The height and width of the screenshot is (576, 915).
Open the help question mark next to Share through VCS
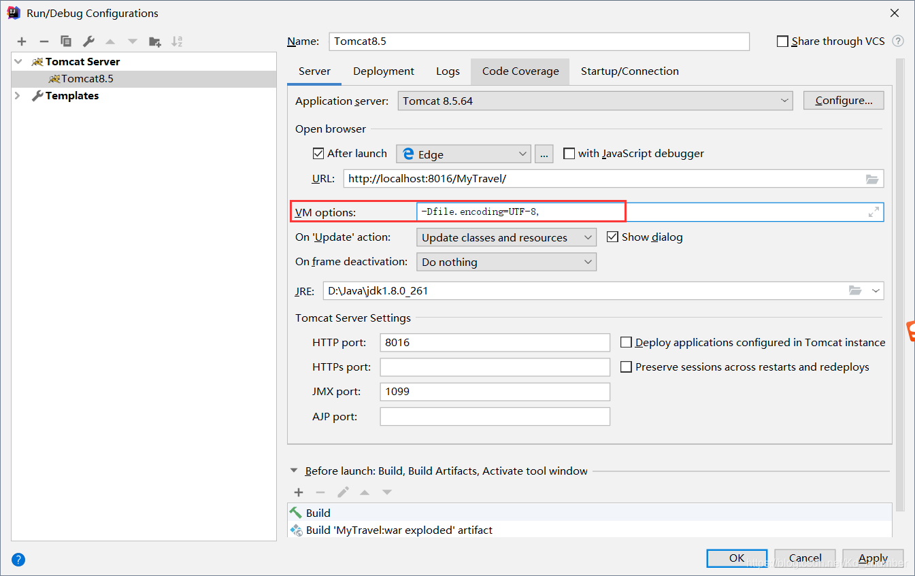pyautogui.click(x=898, y=41)
